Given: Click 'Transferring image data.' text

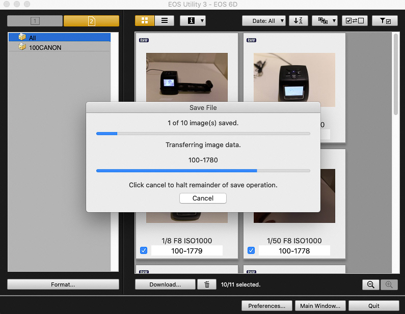Looking at the screenshot, I should (x=203, y=145).
